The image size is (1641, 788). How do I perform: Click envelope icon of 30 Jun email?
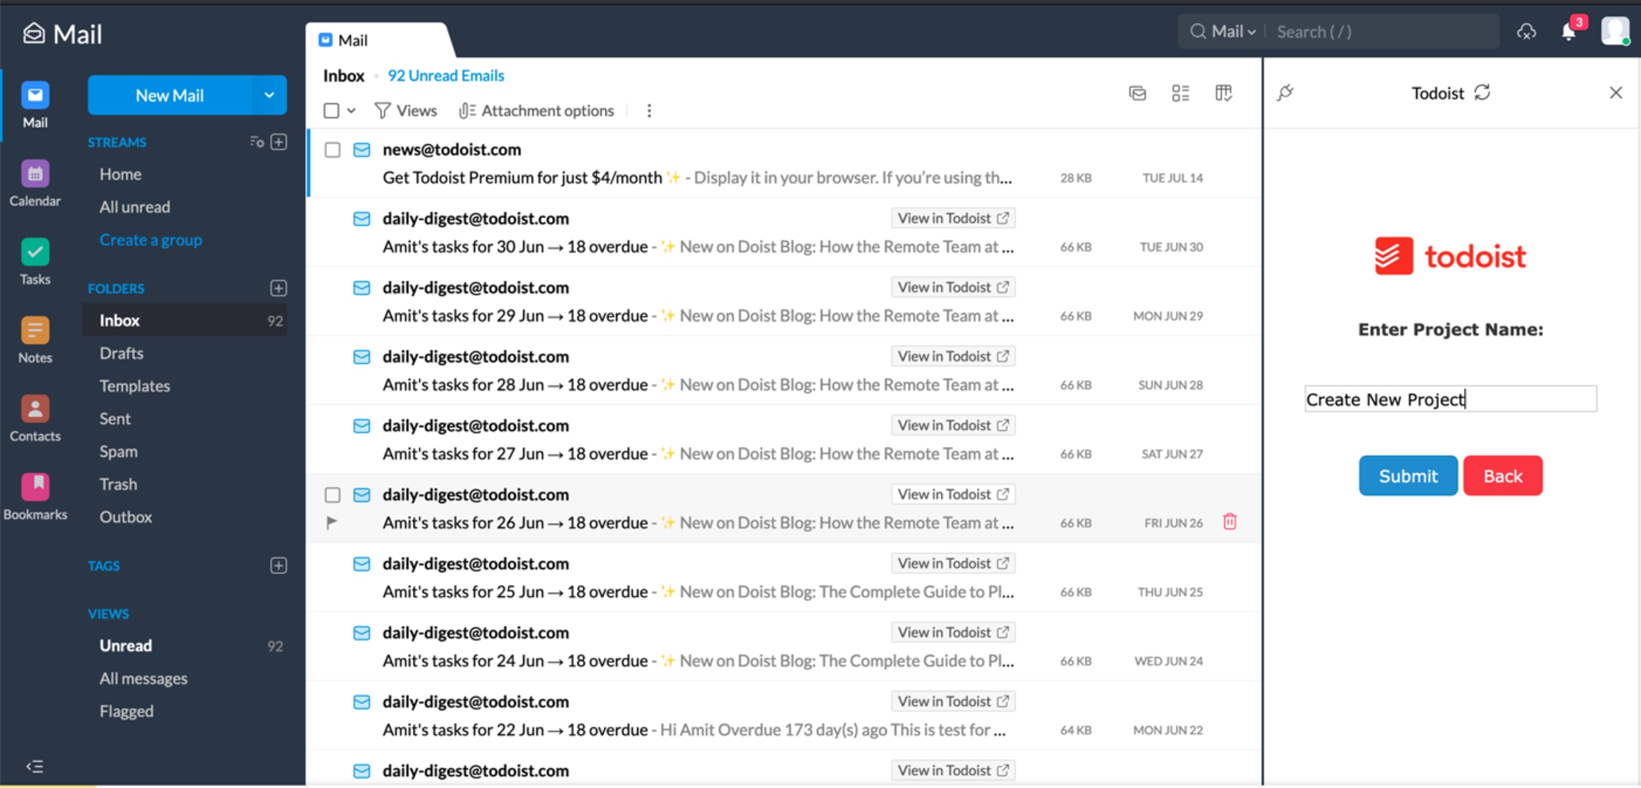[x=362, y=218]
